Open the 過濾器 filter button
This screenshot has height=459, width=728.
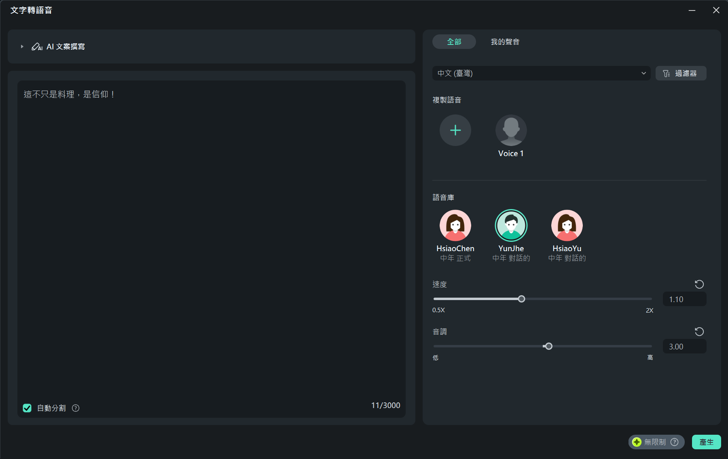pos(681,73)
